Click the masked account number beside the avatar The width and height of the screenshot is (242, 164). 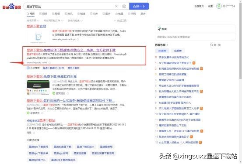point(229,6)
